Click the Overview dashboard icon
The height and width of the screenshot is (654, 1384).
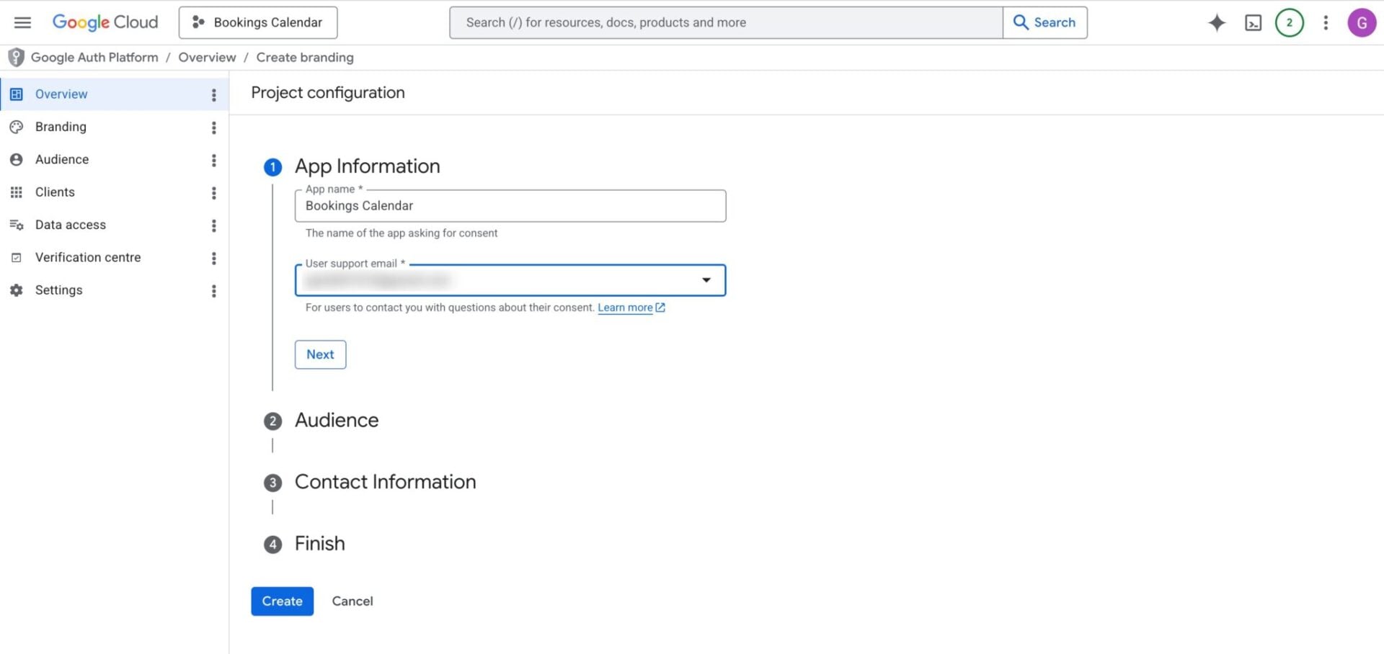[17, 94]
